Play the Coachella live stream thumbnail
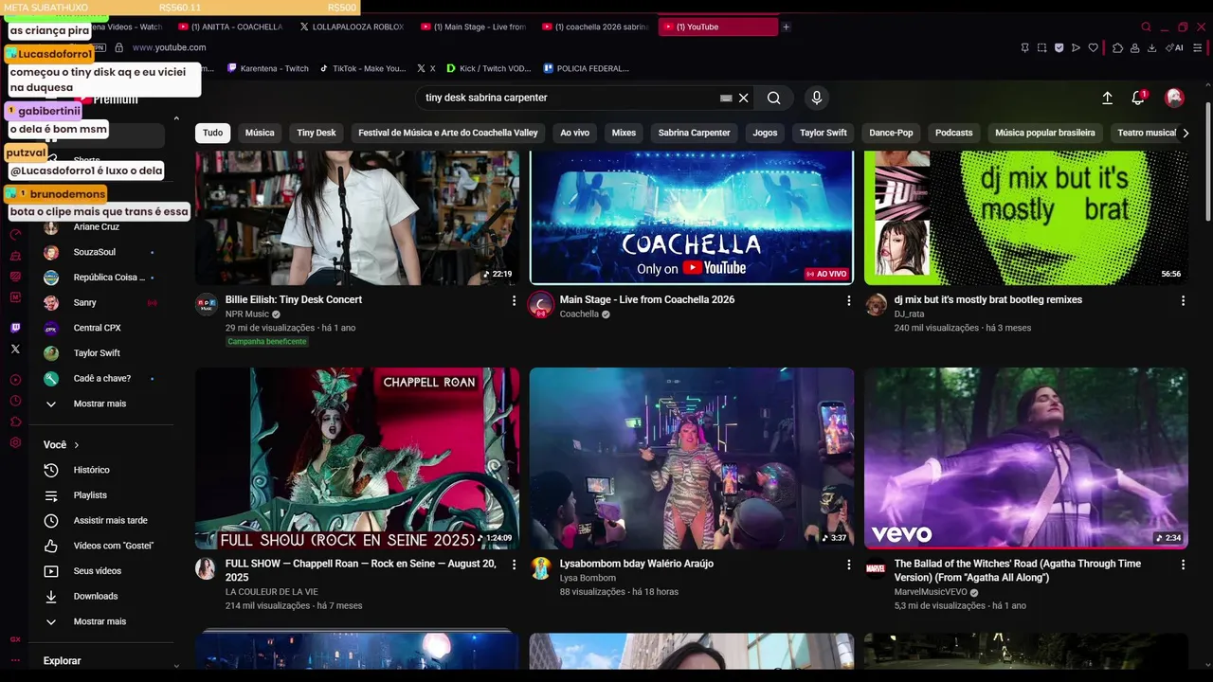This screenshot has height=682, width=1213. 692,218
